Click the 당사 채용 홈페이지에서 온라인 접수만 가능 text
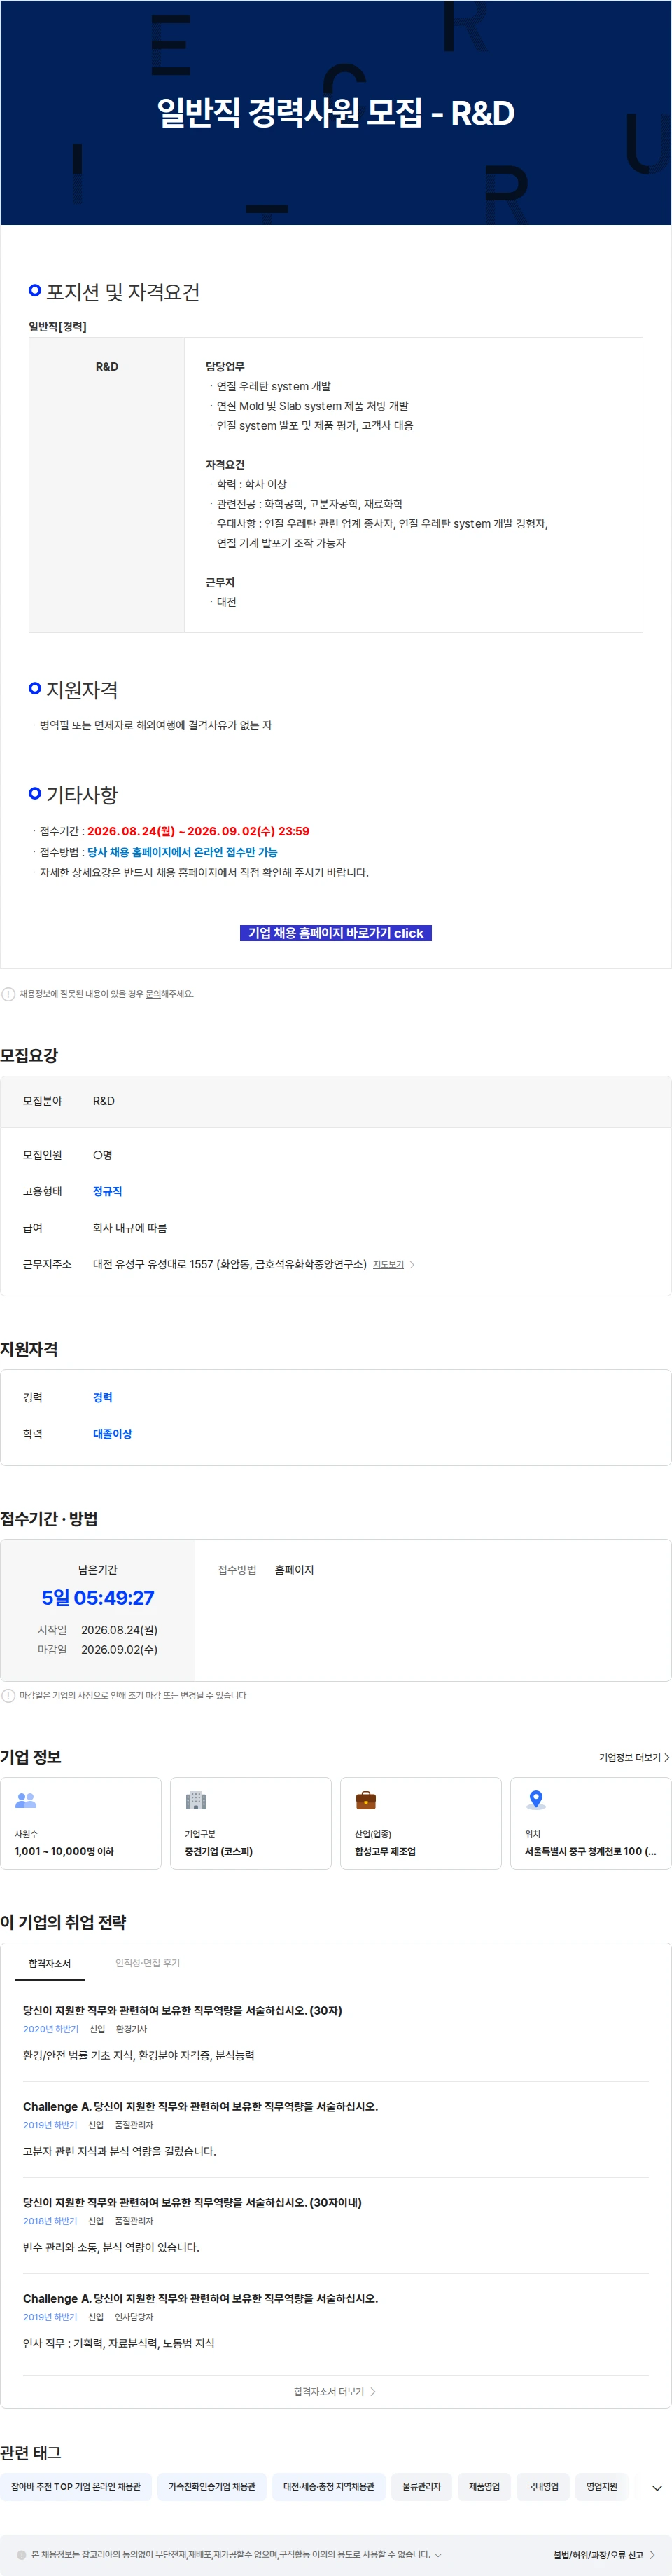This screenshot has width=672, height=2576. click(183, 852)
